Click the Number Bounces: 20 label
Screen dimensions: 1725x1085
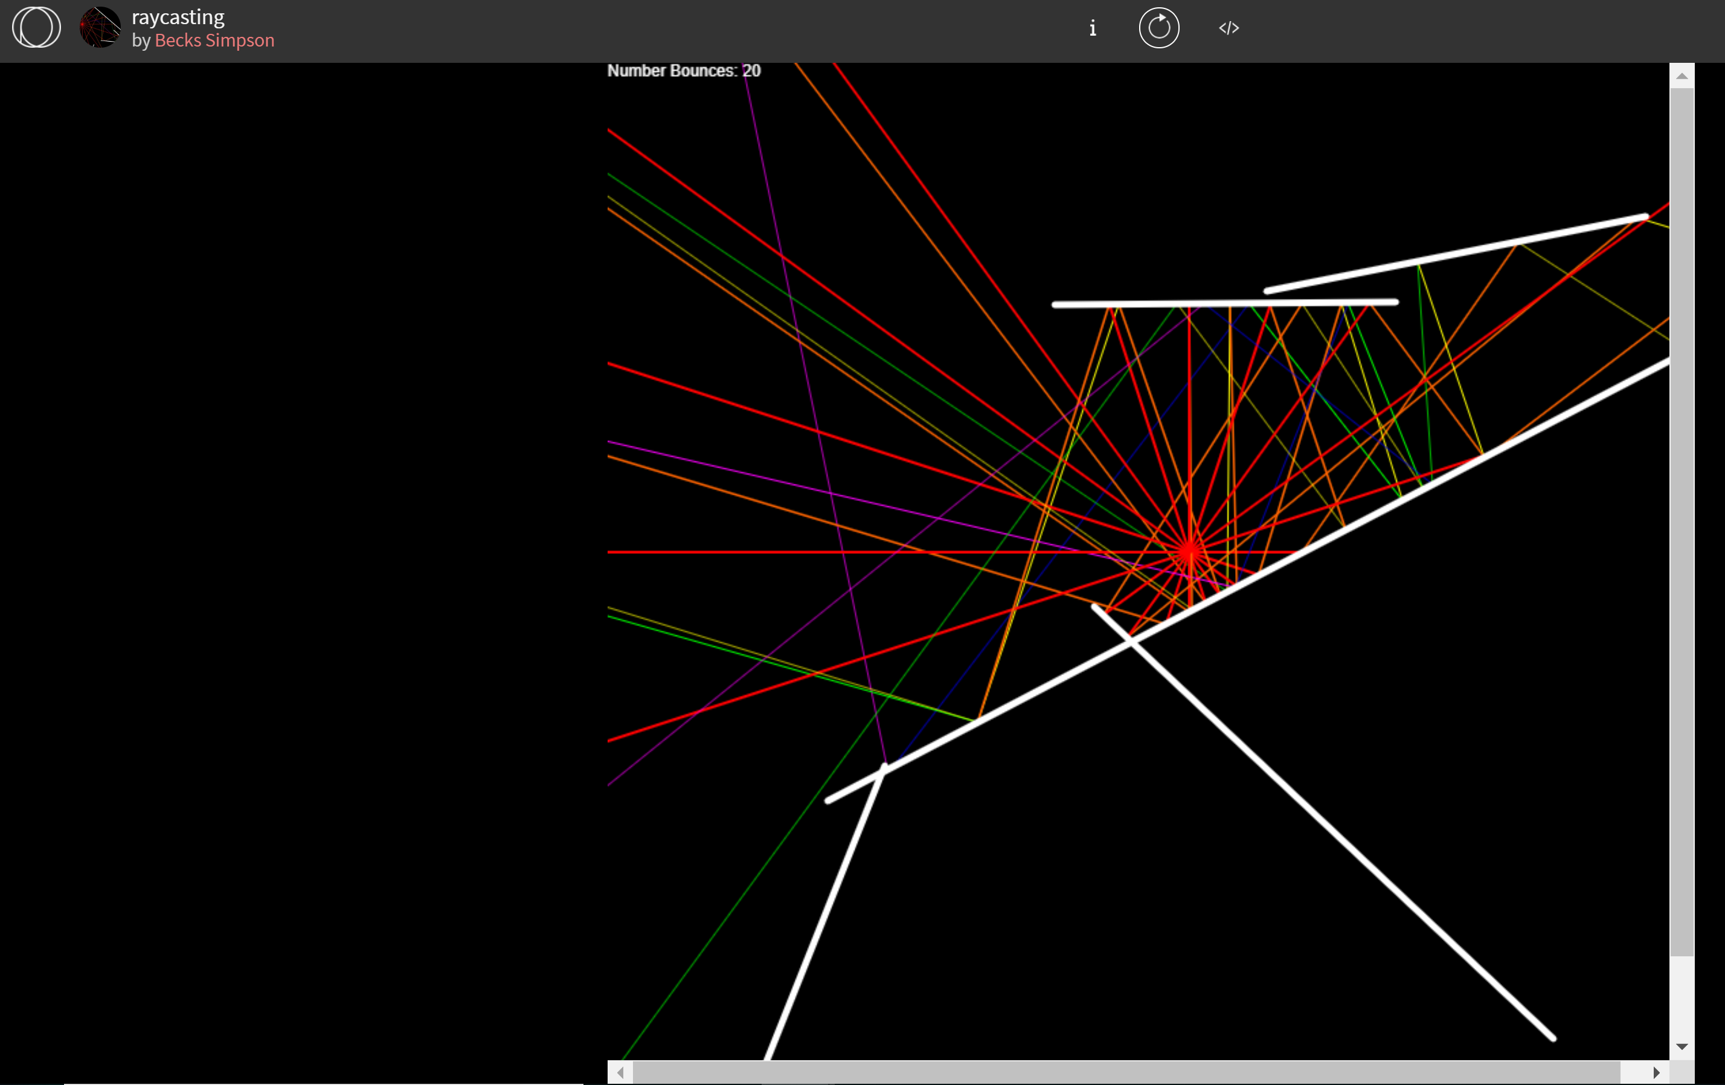point(683,71)
